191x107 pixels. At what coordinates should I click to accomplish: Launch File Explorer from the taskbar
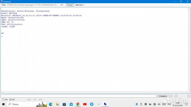(x=57, y=104)
